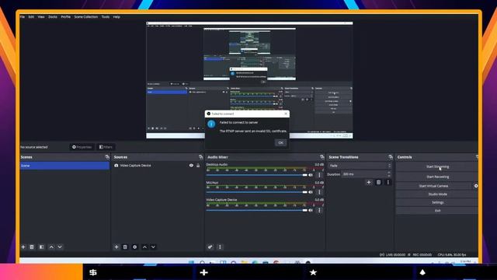Image resolution: width=497 pixels, height=280 pixels.
Task: Select the Scene item in the Scenes list
Action: point(64,166)
